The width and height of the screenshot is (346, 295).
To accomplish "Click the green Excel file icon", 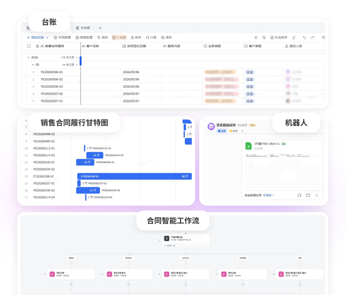I will pyautogui.click(x=248, y=146).
